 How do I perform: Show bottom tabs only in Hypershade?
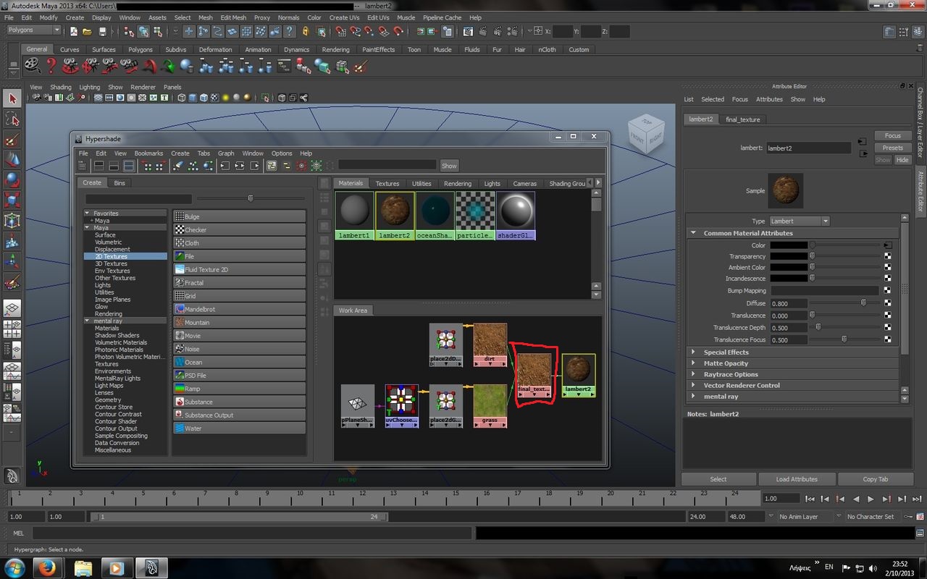pyautogui.click(x=114, y=166)
